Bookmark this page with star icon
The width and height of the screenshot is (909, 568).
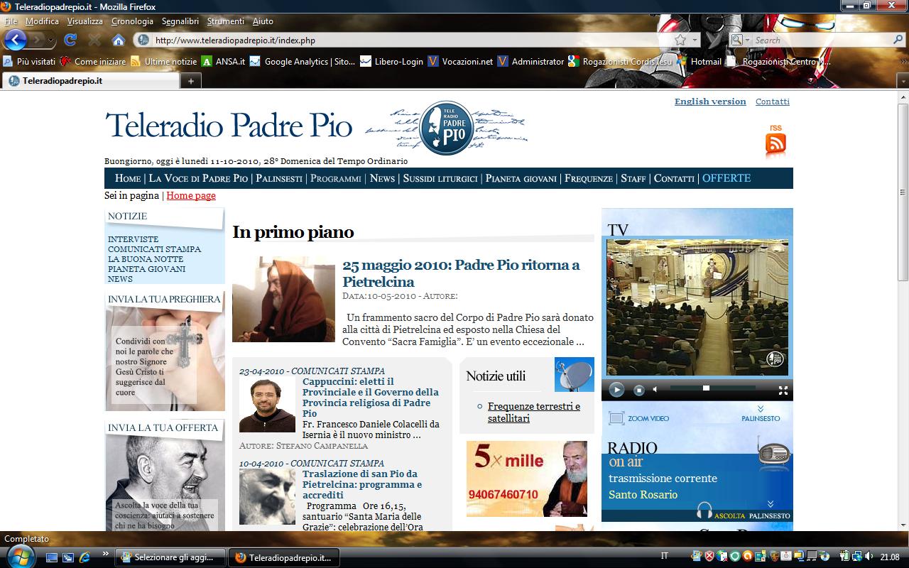680,40
